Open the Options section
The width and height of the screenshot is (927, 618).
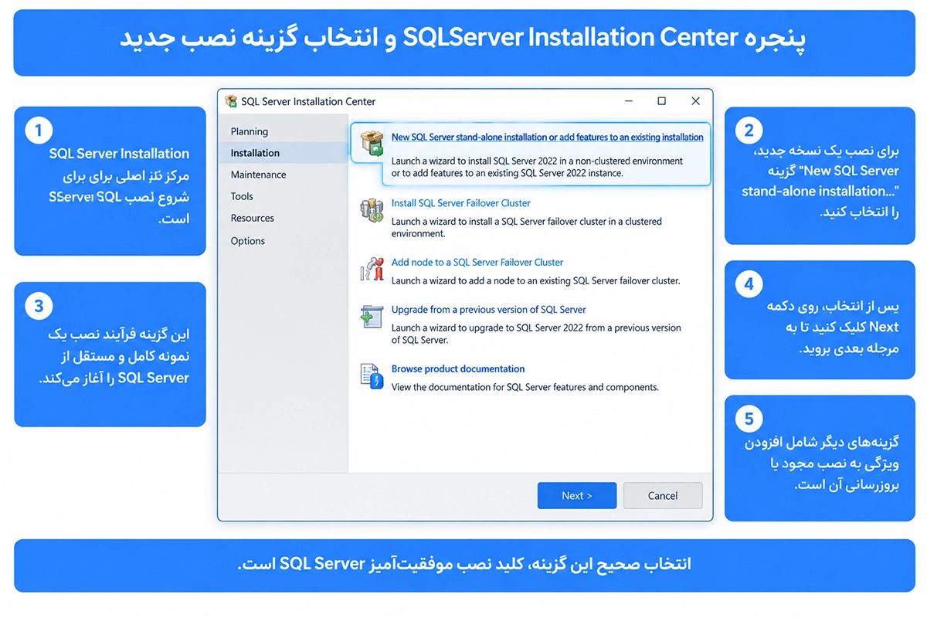click(247, 241)
